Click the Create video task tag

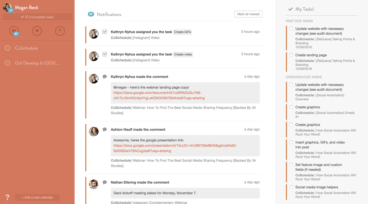(x=183, y=54)
